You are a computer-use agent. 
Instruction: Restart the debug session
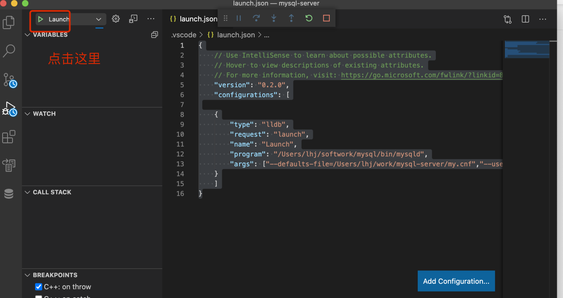(309, 18)
